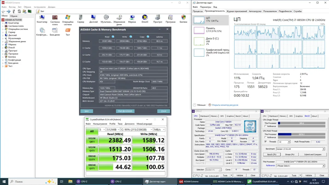Click the Bench CPU button
This screenshot has width=329, height=185.
(x=272, y=155)
